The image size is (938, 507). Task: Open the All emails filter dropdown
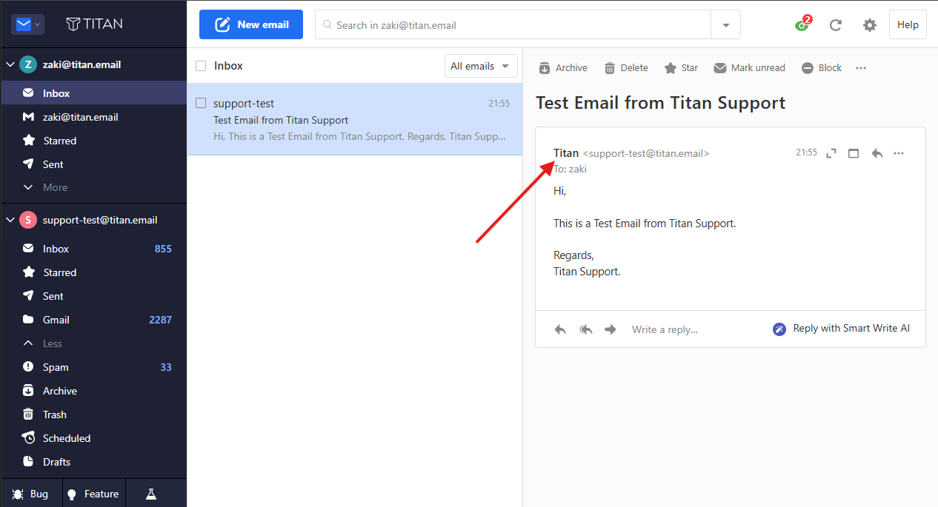click(x=481, y=66)
